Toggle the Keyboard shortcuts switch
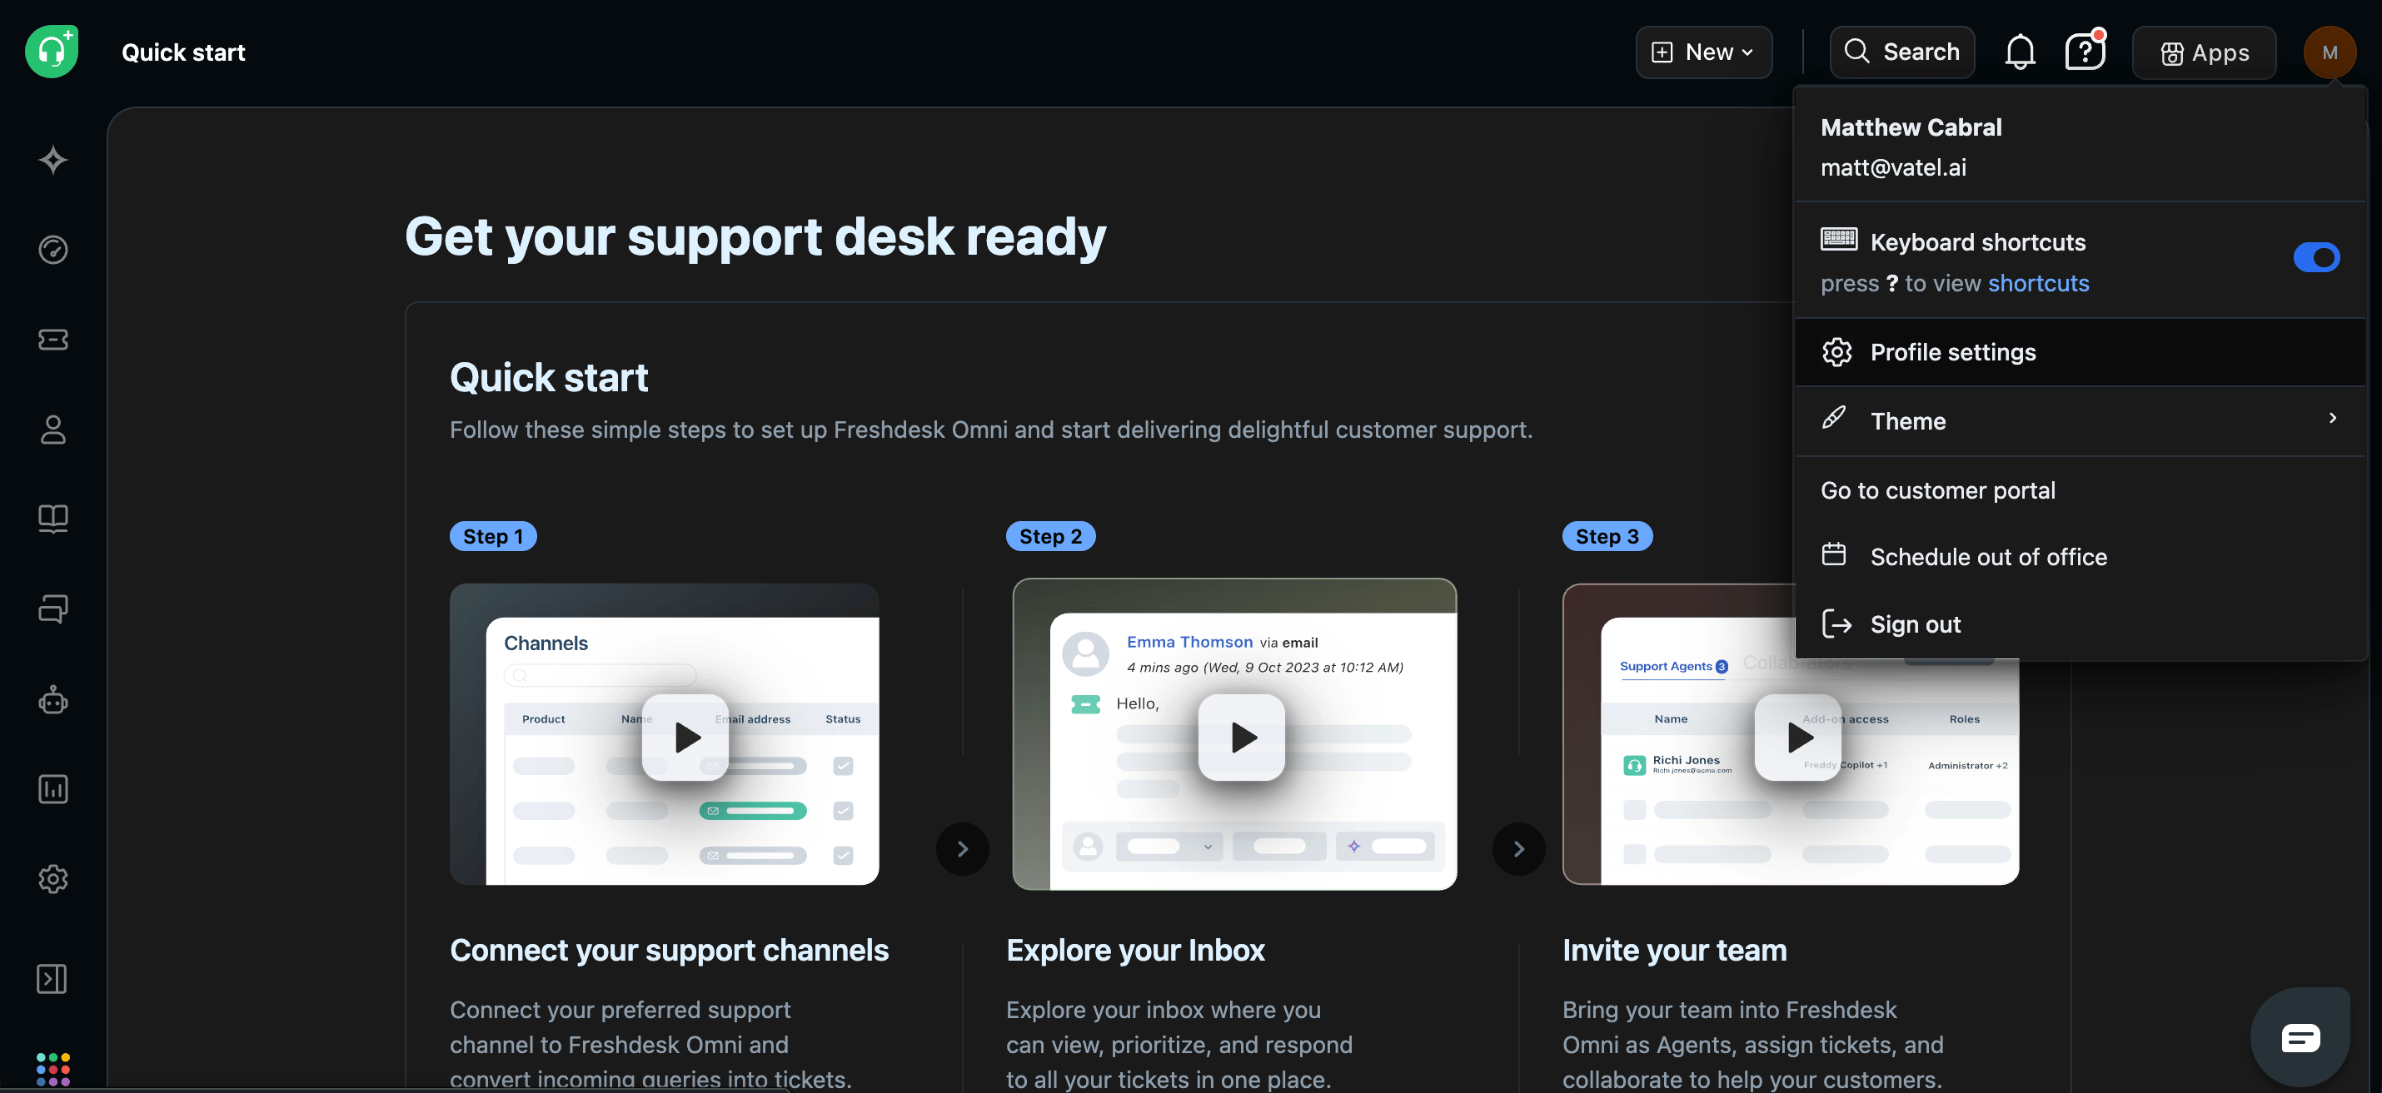The height and width of the screenshot is (1093, 2382). coord(2315,258)
